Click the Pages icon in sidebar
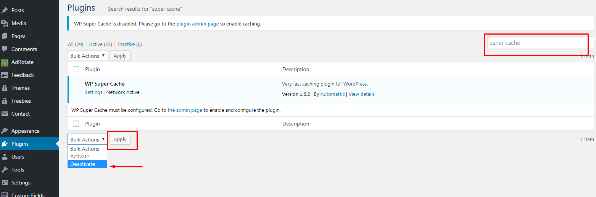 [x=5, y=36]
